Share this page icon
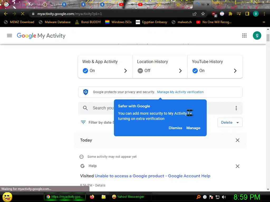Viewport: 270px width, 202px height. coord(195,14)
